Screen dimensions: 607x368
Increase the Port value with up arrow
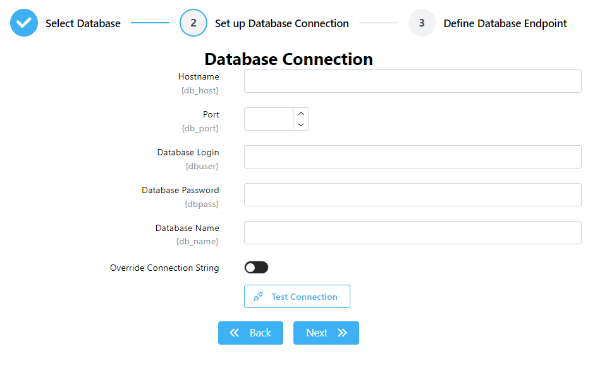(x=301, y=114)
